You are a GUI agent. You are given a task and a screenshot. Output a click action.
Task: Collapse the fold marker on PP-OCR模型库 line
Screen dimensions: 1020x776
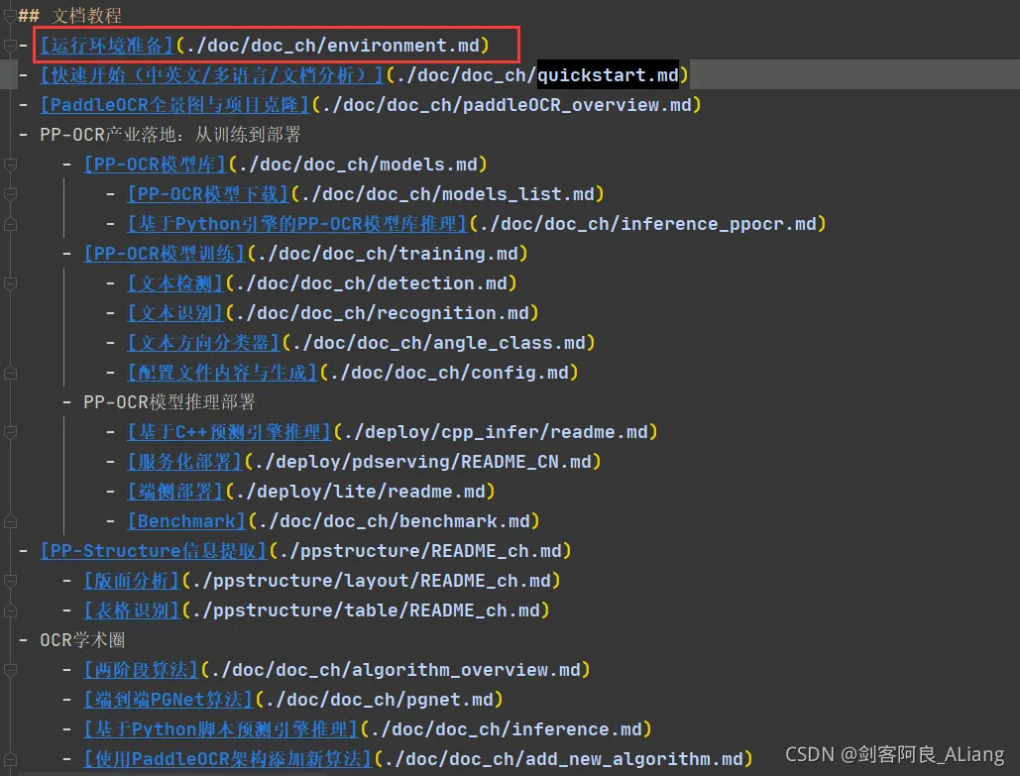pyautogui.click(x=10, y=165)
